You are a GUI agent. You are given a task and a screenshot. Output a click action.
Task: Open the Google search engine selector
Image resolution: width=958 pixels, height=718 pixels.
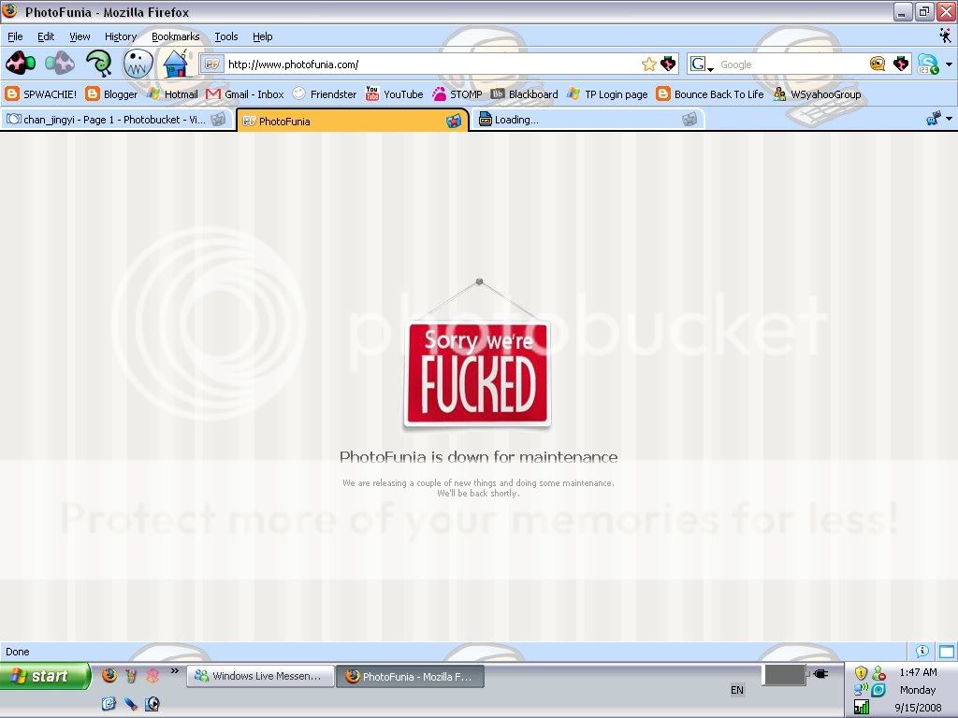701,65
